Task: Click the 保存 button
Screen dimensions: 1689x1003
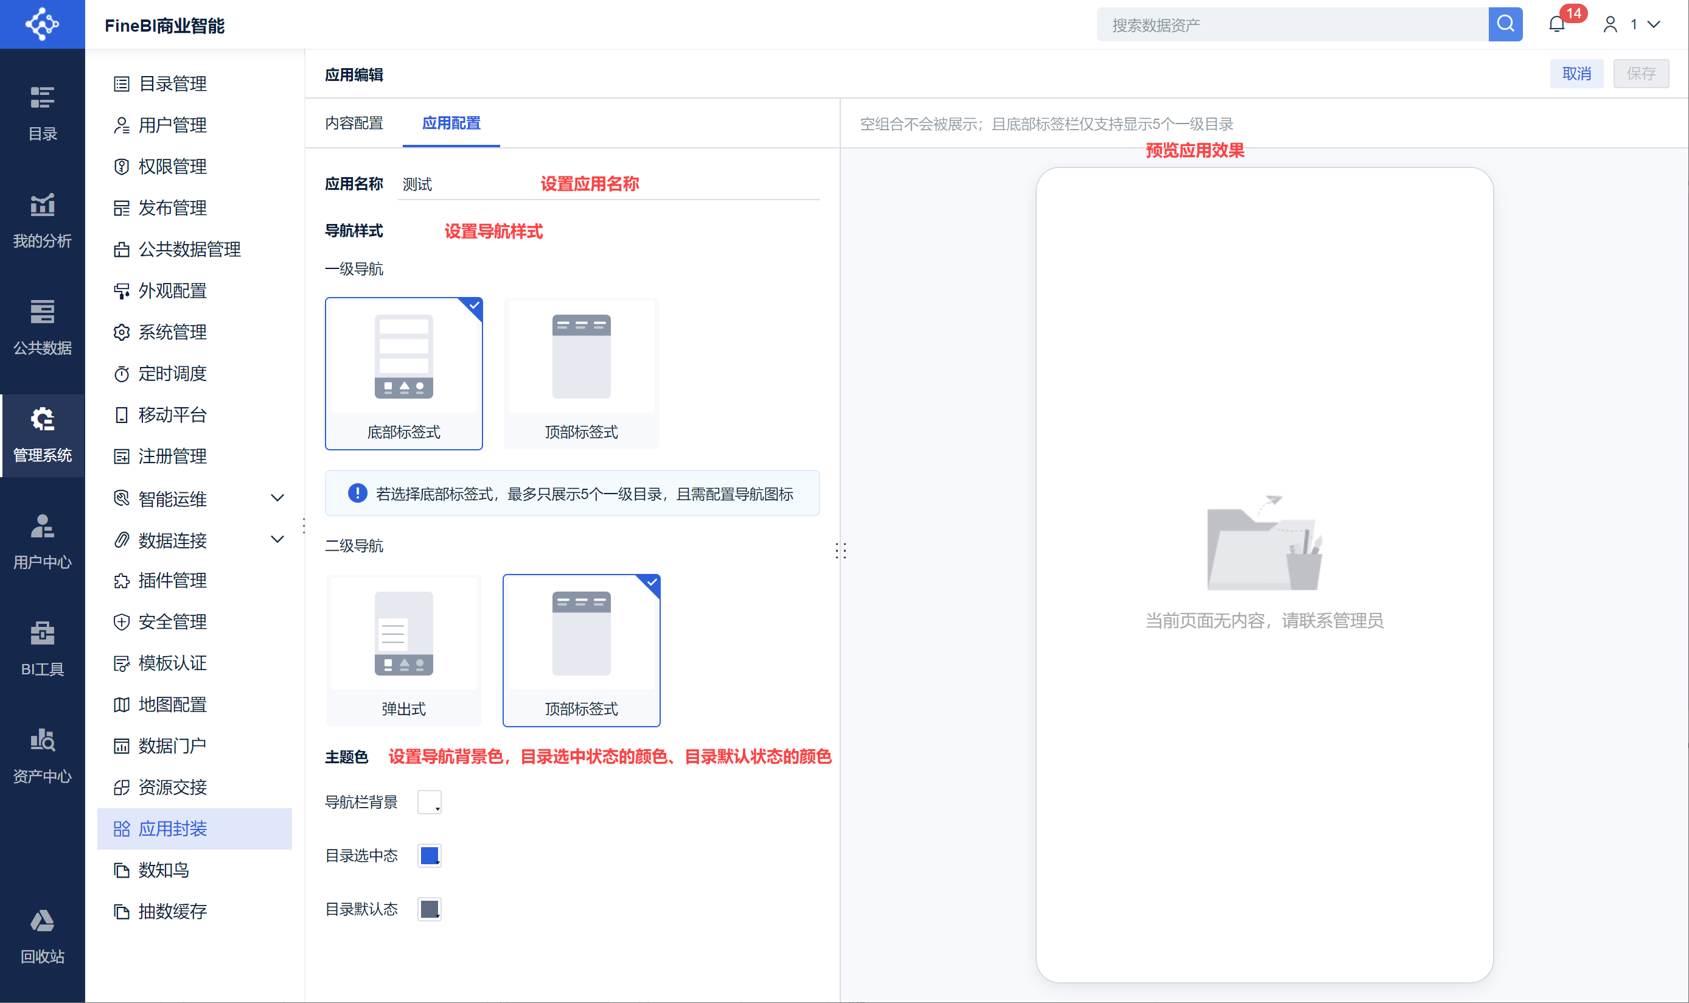Action: 1640,73
